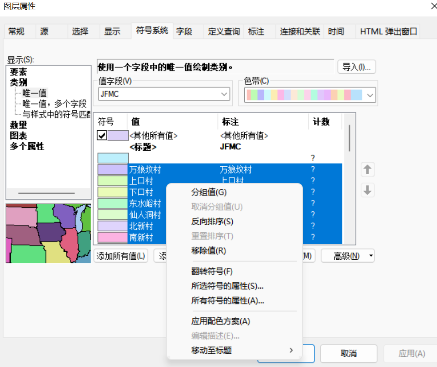Open 所选符号的属性(S)... menu entry
This screenshot has width=437, height=367.
(x=234, y=286)
